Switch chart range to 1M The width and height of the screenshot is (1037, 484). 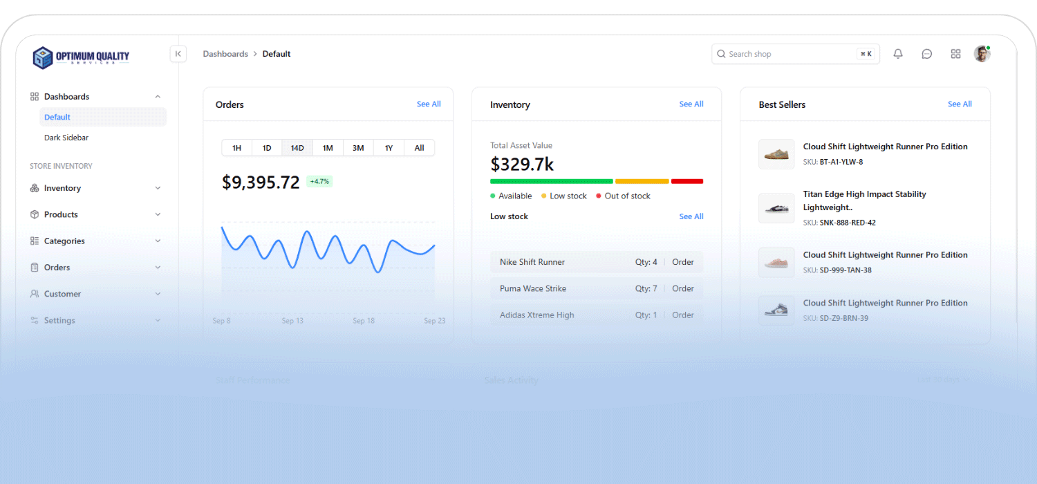(x=328, y=148)
